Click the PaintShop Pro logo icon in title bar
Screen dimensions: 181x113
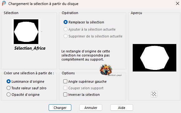(x=4, y=3)
